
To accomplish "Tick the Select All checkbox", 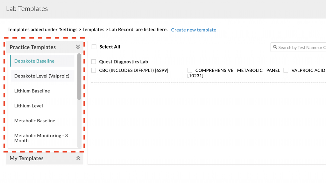I will (x=94, y=47).
